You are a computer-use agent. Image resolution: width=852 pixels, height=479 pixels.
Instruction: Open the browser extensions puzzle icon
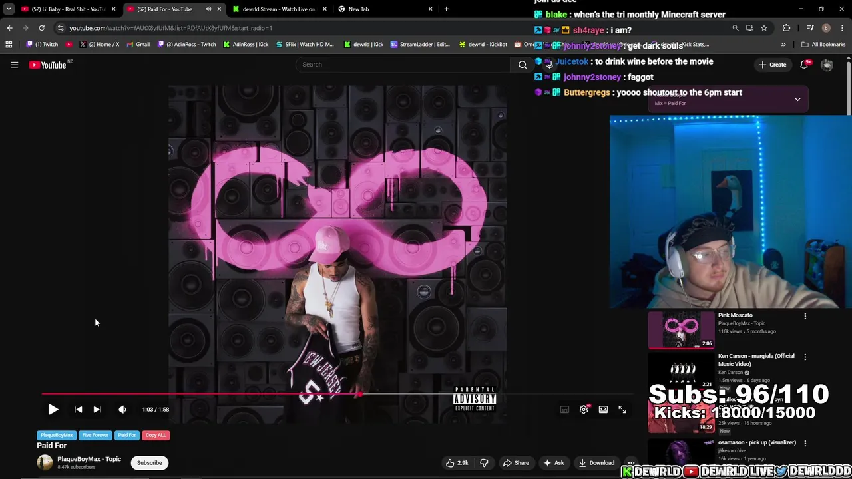787,28
